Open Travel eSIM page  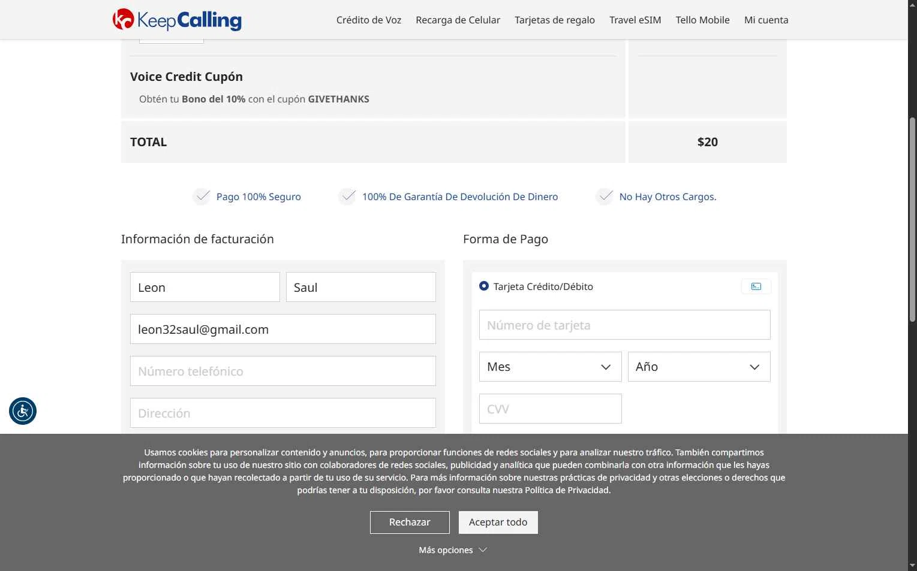635,20
